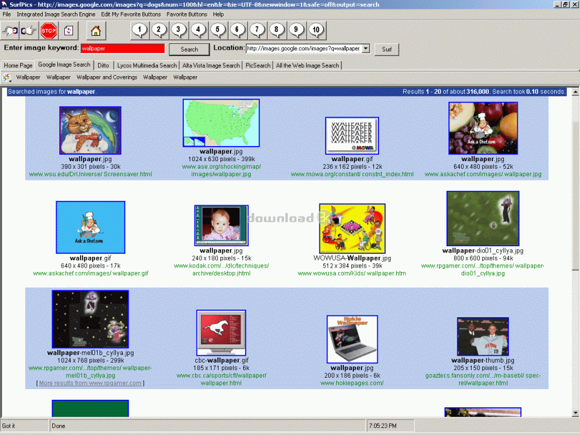Open the USA map wallpaper thumbnail
The width and height of the screenshot is (580, 435).
click(220, 123)
